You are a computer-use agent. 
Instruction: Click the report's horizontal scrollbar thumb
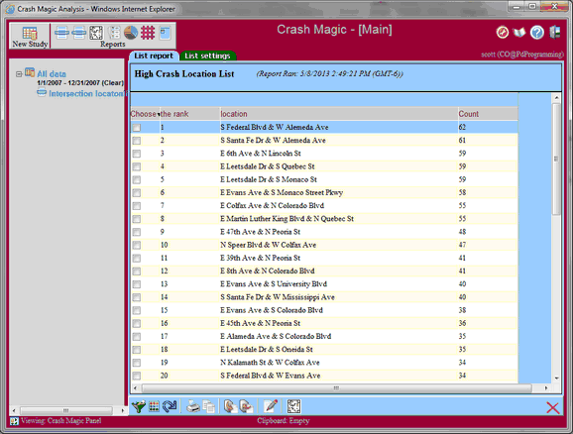[336, 388]
